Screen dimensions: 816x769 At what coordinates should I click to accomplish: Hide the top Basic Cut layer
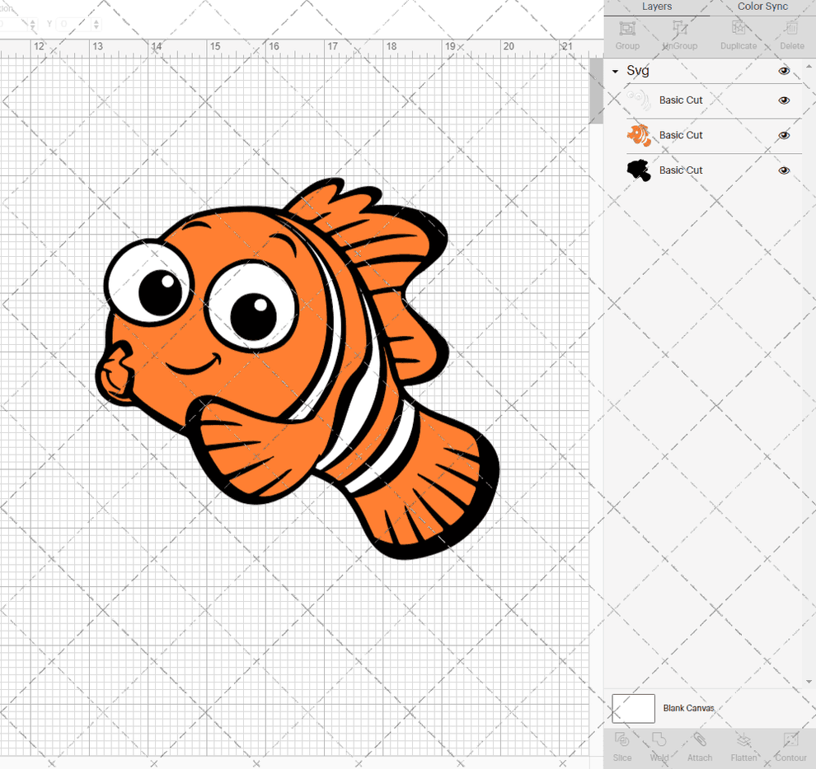tap(784, 100)
